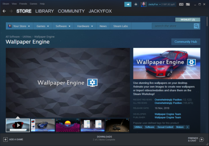The width and height of the screenshot is (209, 146).
Task: Click release date 16 Nov, 2018
Action: click(x=162, y=108)
